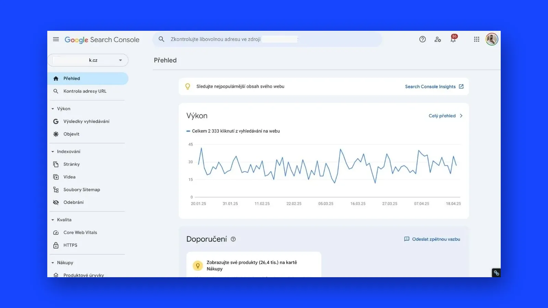This screenshot has width=548, height=308.
Task: Click the Objevit asterisk icon
Action: 56,134
